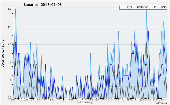Click the y-axis value 4.8
Screen dimensions: 170x105
click(x=10, y=44)
